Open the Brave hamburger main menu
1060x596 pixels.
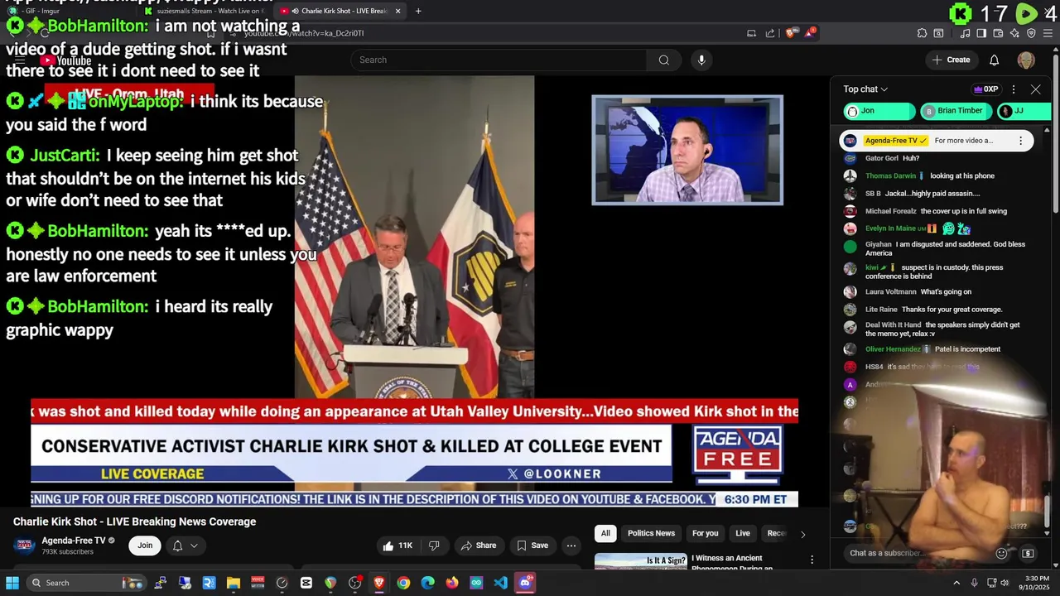[1048, 33]
